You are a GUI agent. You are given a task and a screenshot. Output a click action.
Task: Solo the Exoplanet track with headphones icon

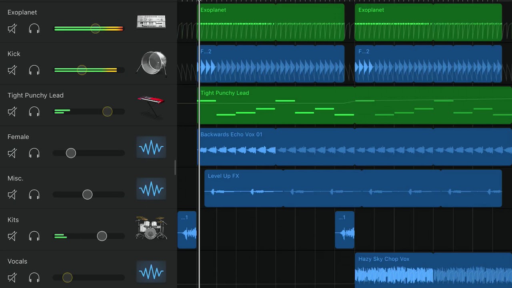[34, 29]
